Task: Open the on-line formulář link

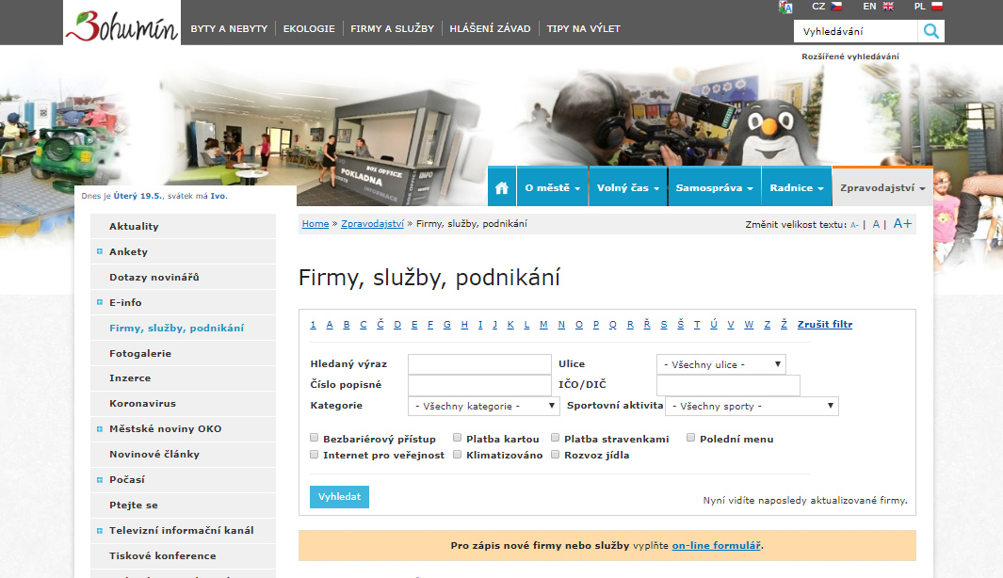Action: tap(717, 545)
